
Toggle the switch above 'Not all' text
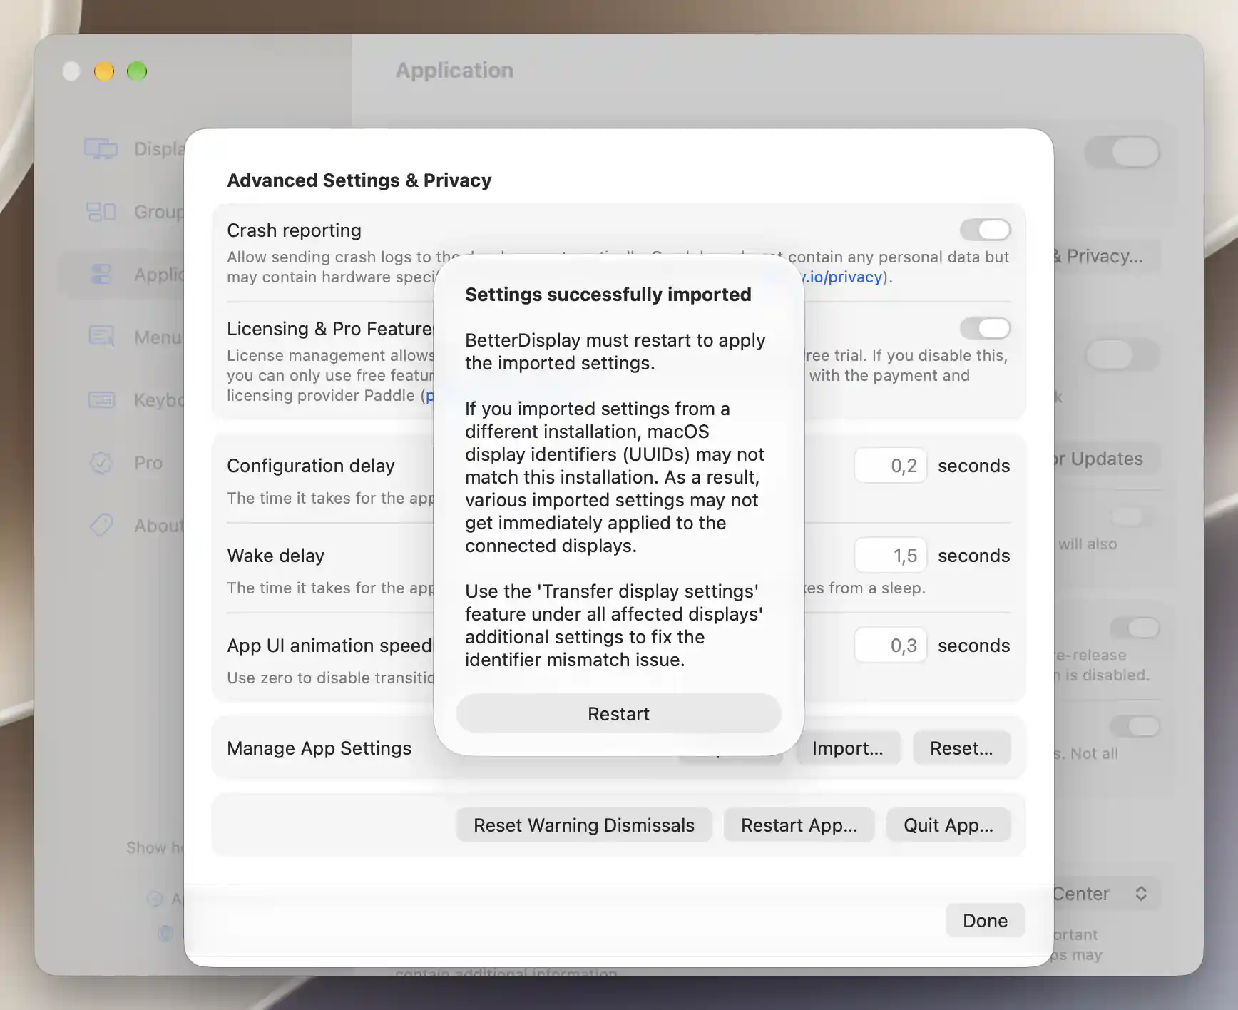[1135, 726]
